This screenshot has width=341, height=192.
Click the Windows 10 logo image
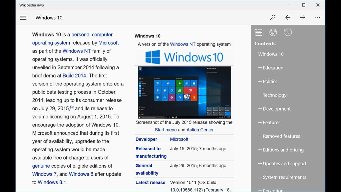184,57
